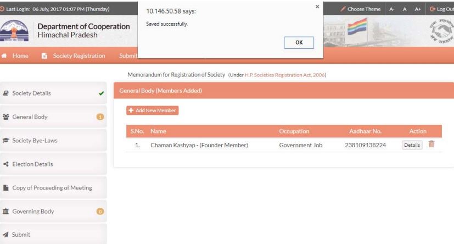Viewport: 454px width, 244px height.
Task: Increase font size with A+ button
Action: coord(418,9)
